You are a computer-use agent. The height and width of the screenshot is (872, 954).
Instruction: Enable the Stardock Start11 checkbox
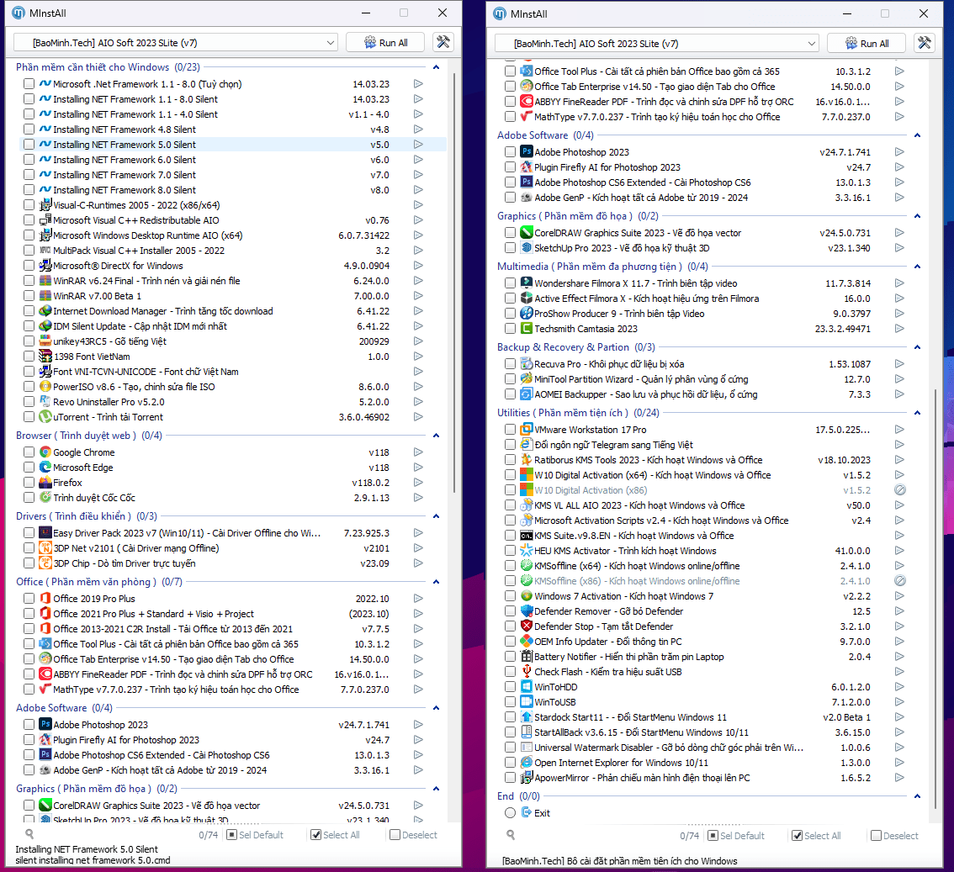coord(510,717)
